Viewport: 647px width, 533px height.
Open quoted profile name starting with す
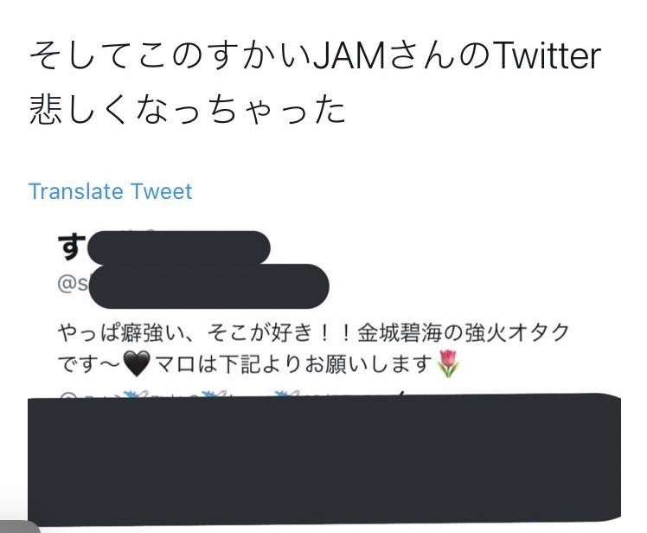click(72, 247)
